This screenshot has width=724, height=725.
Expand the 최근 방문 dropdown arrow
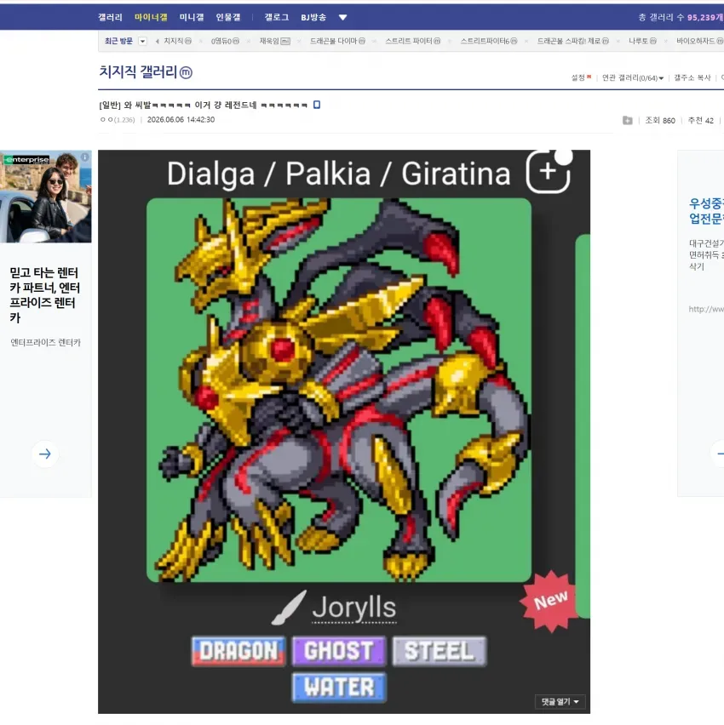click(x=142, y=41)
